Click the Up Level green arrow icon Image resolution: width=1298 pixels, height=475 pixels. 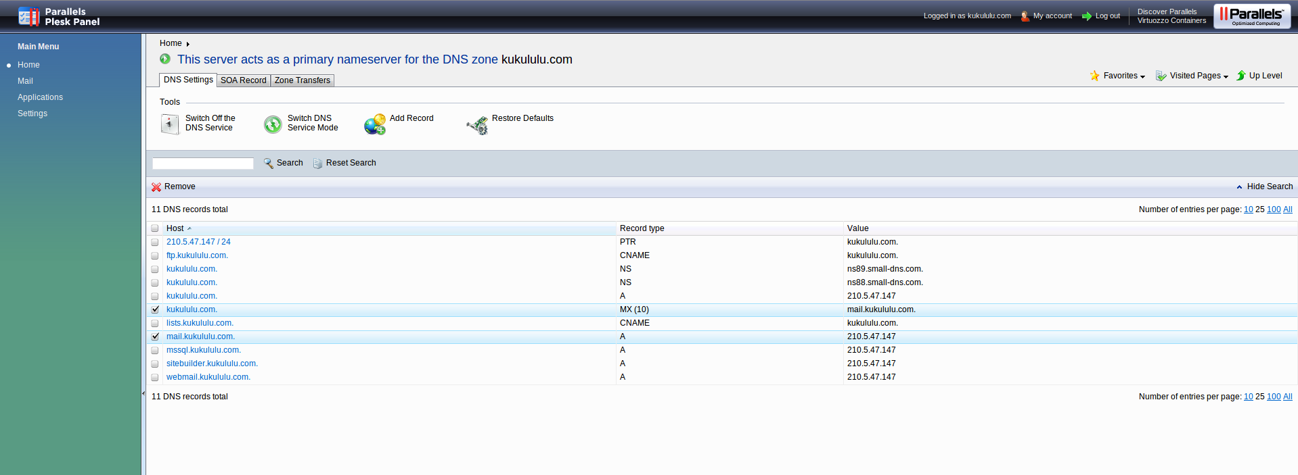coord(1241,76)
